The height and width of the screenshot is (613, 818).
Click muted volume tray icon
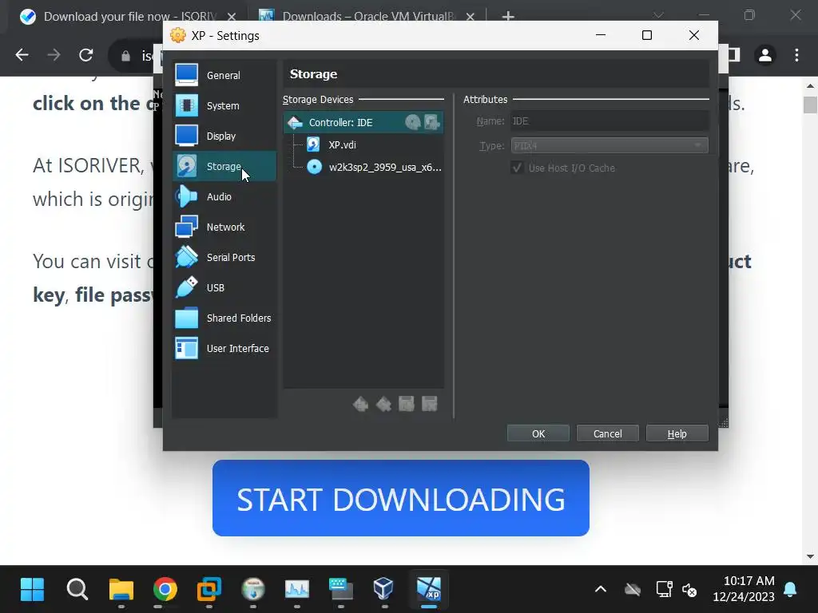coord(689,590)
